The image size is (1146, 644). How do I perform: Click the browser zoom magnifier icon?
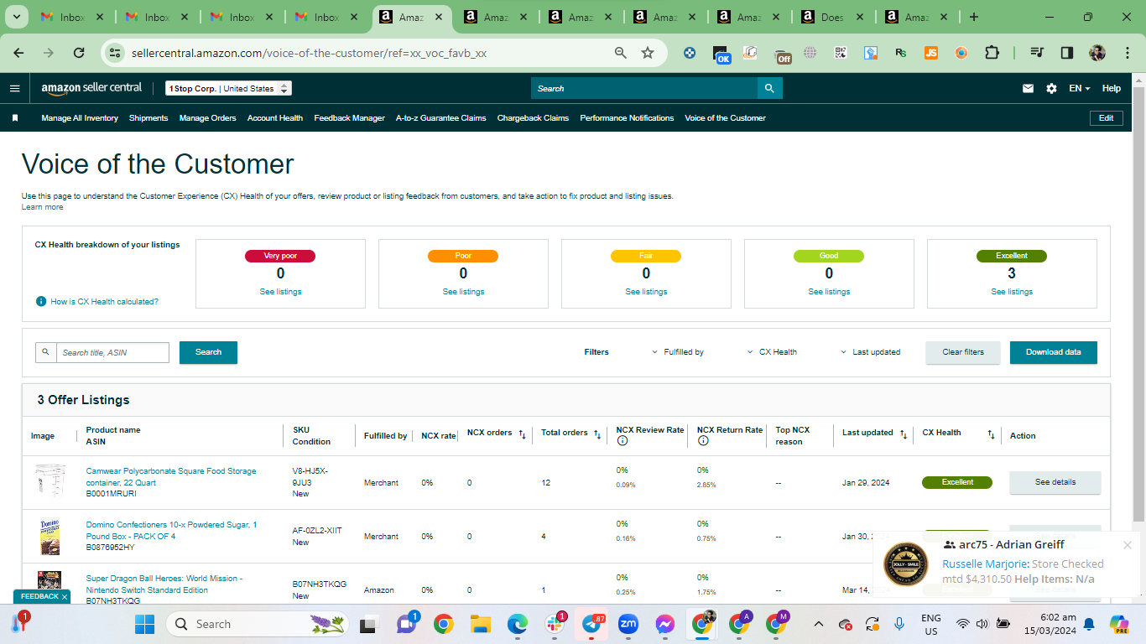pos(621,53)
